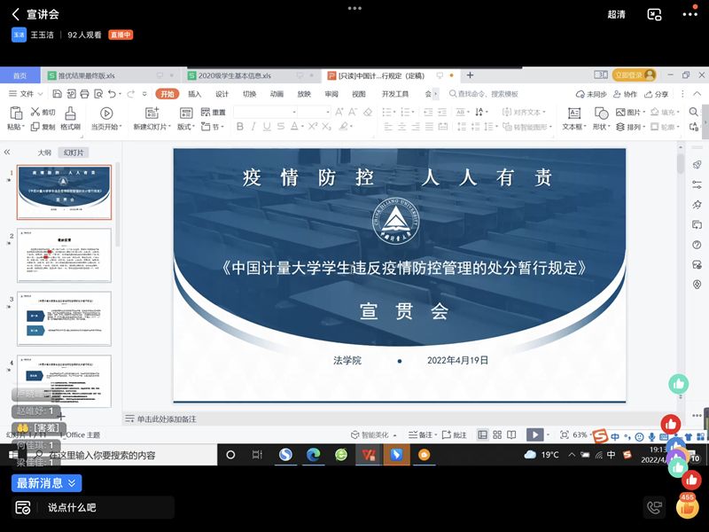The height and width of the screenshot is (532, 709).
Task: Switch the slide panel to 大纲 view
Action: [44, 153]
